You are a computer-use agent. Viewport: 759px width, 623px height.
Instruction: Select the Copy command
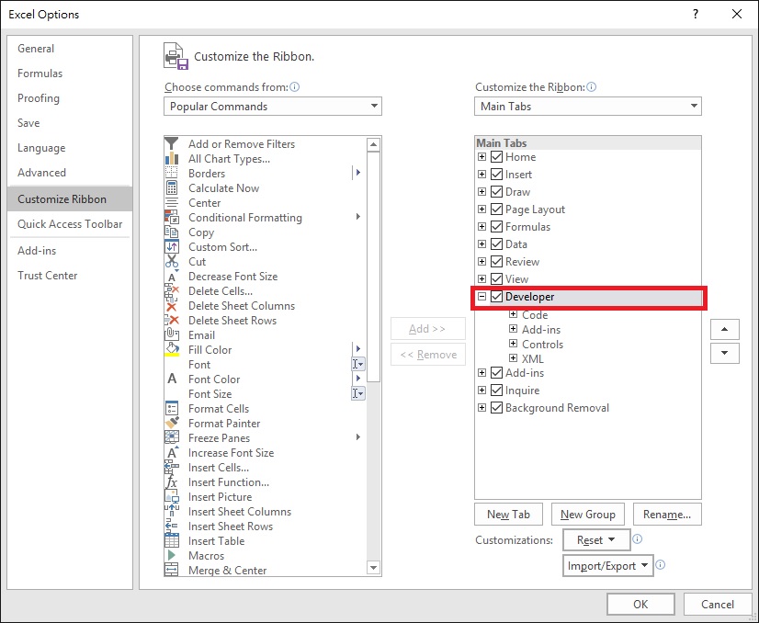coord(200,232)
